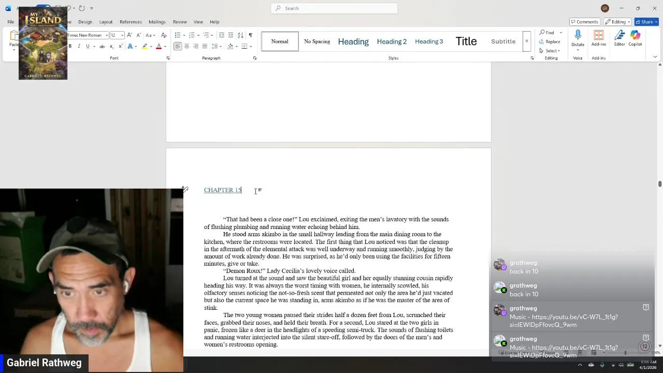This screenshot has width=663, height=373.
Task: Open Add-ins from the ribbon
Action: tap(599, 38)
